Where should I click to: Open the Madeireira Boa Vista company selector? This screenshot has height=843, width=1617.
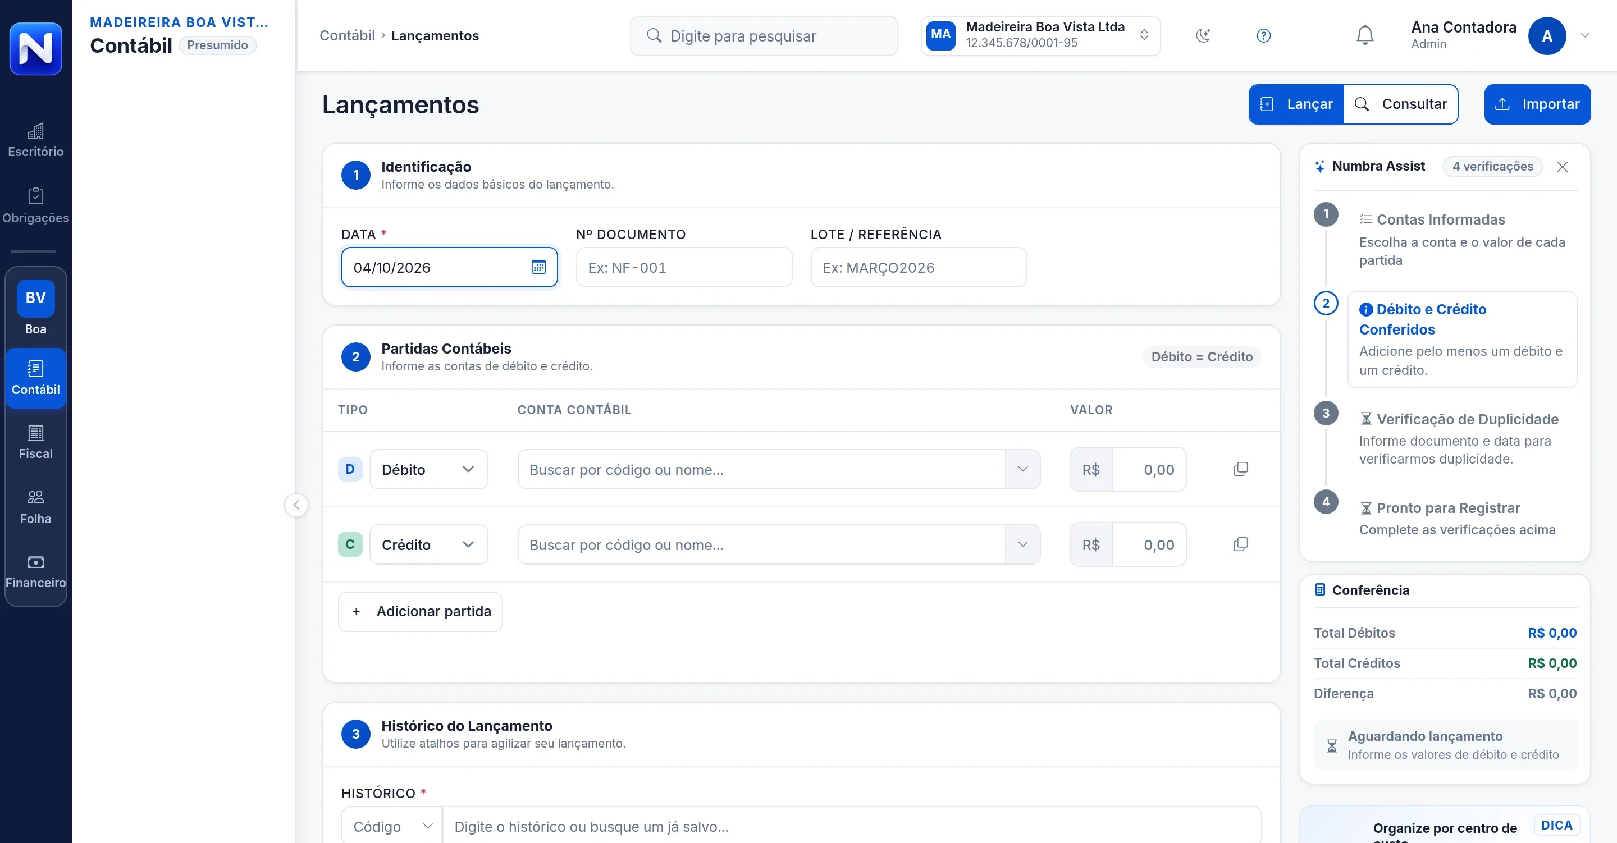tap(1040, 36)
